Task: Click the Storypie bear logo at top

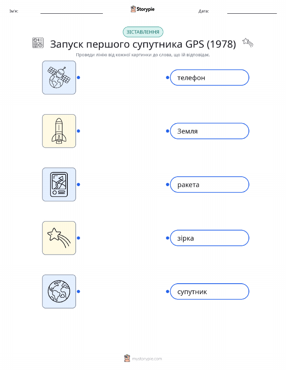Action: click(x=134, y=9)
